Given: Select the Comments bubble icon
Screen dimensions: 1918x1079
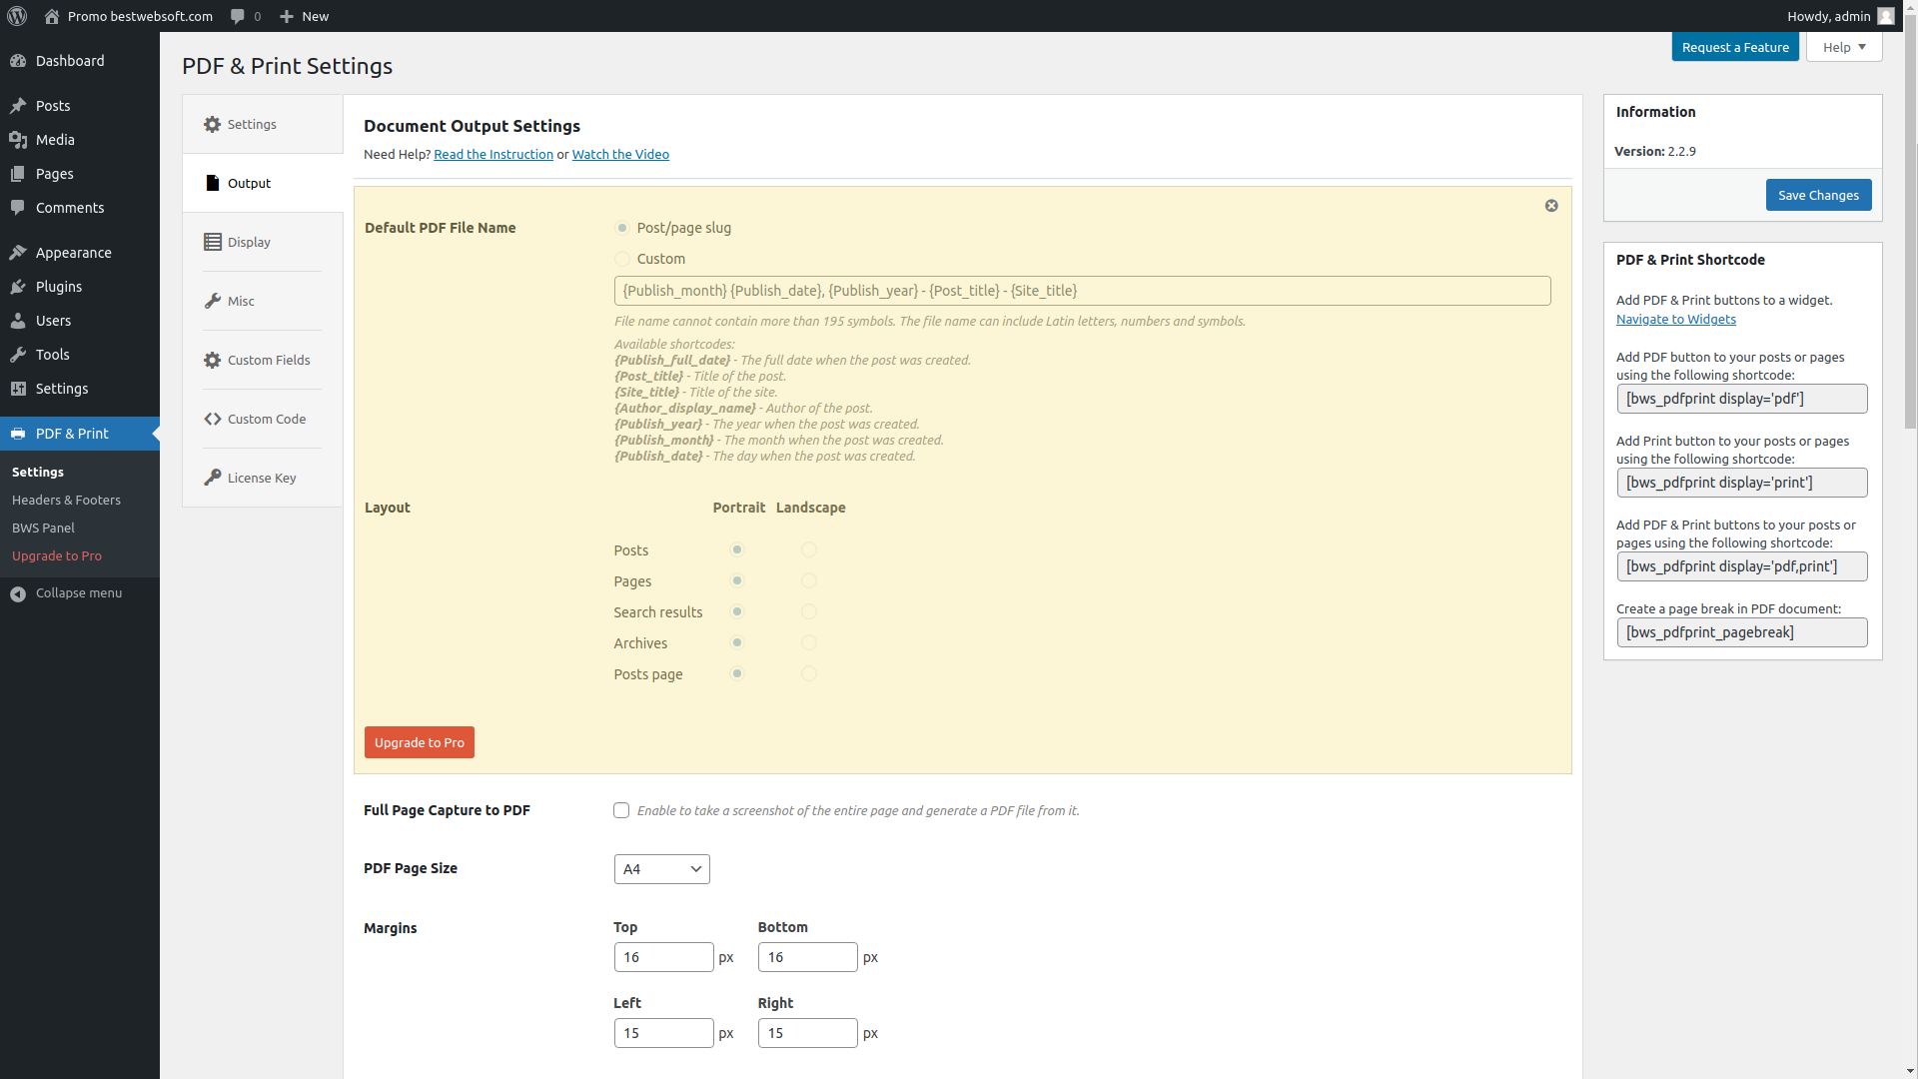Looking at the screenshot, I should pos(18,208).
